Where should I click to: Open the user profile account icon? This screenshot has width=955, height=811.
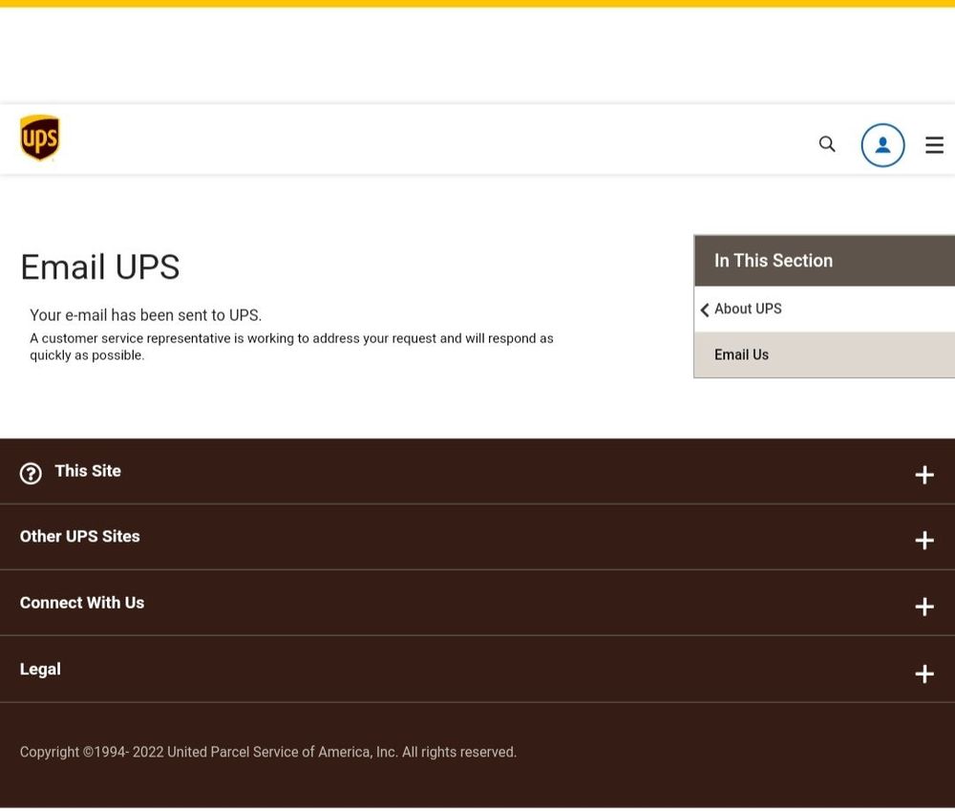tap(882, 145)
